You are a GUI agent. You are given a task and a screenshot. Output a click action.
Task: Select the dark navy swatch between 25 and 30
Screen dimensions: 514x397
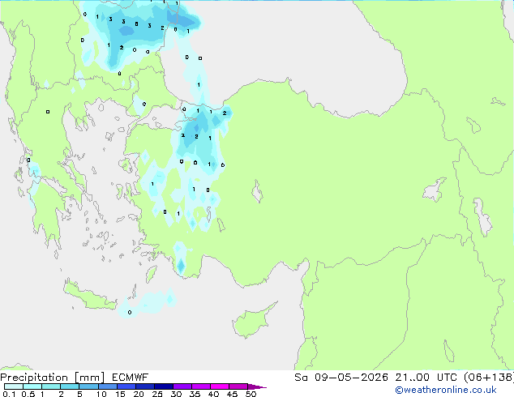point(164,386)
